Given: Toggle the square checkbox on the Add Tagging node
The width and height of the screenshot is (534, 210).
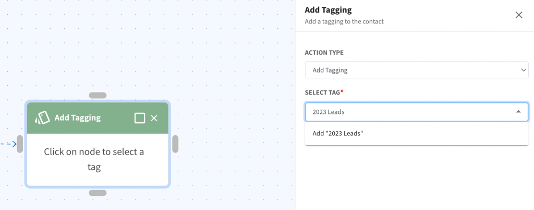Looking at the screenshot, I should point(140,118).
